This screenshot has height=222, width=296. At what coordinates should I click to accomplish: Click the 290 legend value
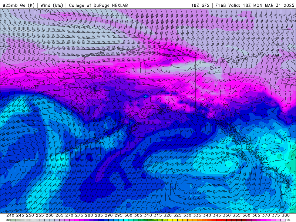click(108, 215)
